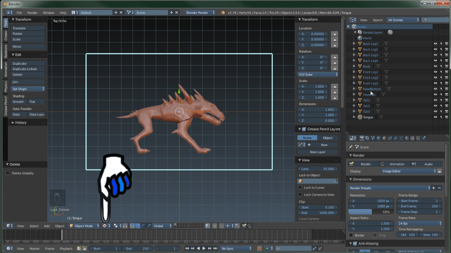Open the Object properties cube tab

click(x=384, y=138)
